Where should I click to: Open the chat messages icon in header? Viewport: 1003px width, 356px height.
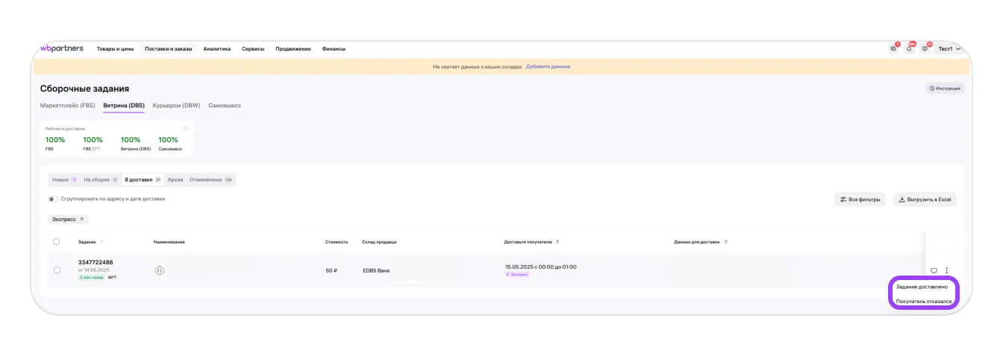pos(893,48)
